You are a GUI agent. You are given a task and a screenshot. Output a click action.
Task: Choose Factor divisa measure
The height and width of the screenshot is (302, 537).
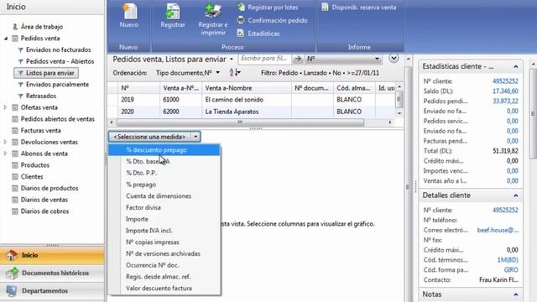tap(143, 207)
